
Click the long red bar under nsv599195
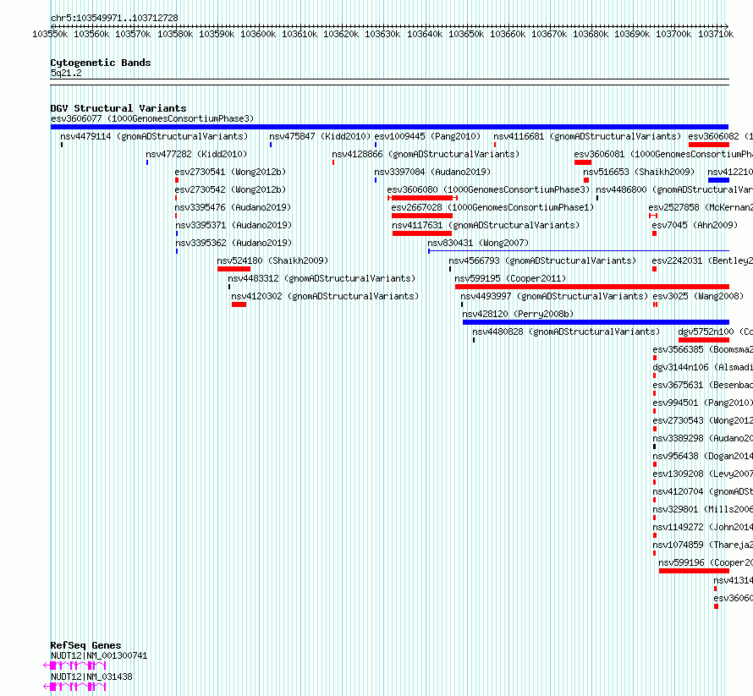(x=592, y=287)
